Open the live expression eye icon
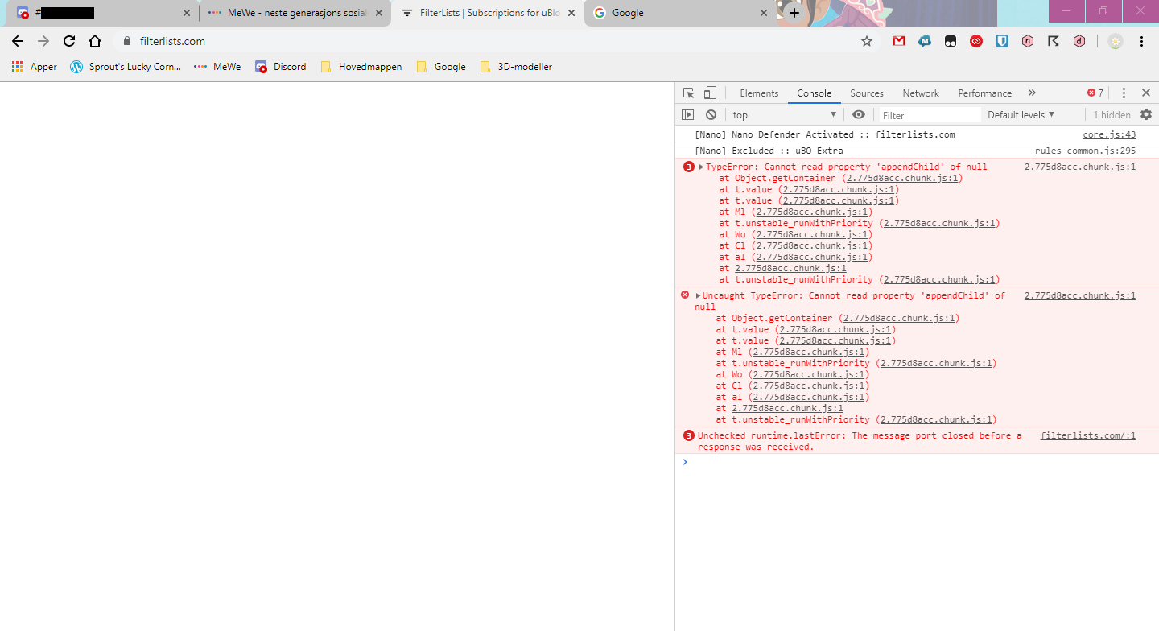Image resolution: width=1159 pixels, height=631 pixels. (x=859, y=115)
